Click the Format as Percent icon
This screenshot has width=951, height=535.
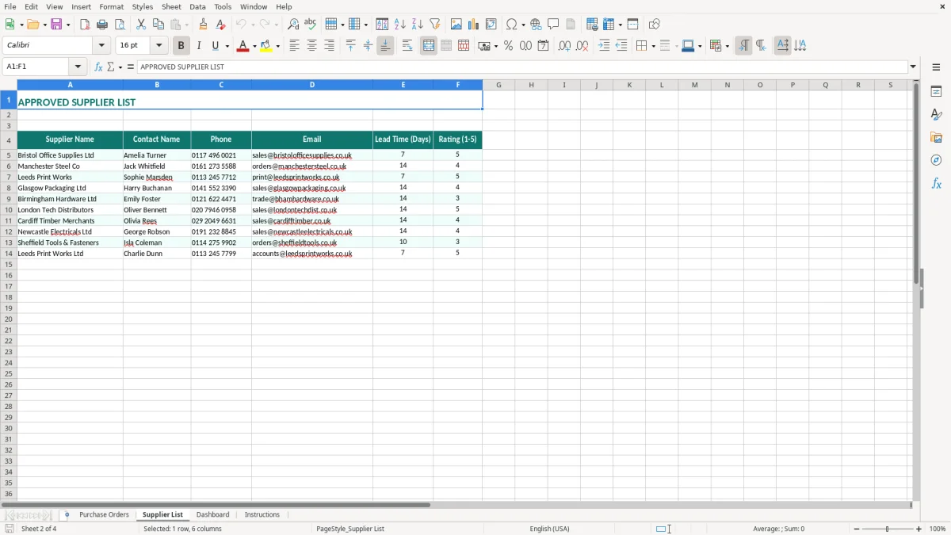click(x=508, y=46)
